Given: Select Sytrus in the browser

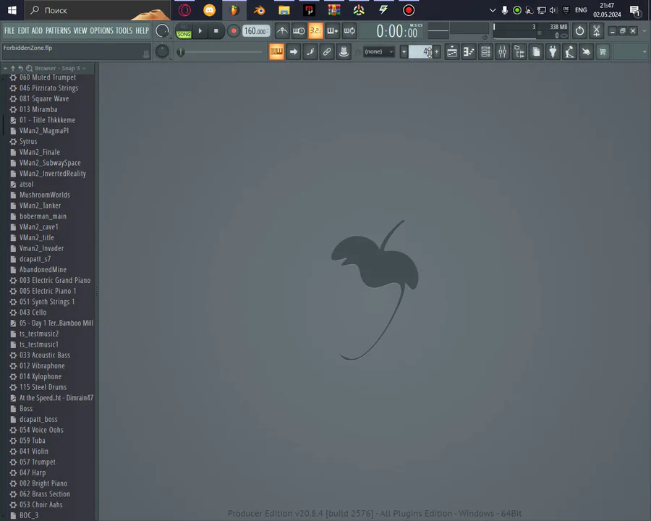Looking at the screenshot, I should click(28, 141).
